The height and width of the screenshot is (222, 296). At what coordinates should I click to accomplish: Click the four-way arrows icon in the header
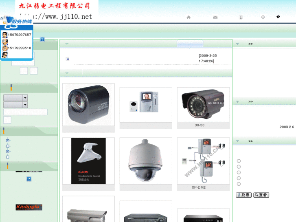pyautogui.click(x=263, y=17)
